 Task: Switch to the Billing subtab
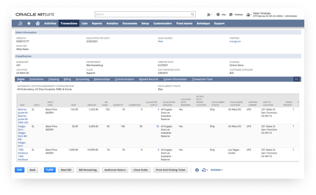pyautogui.click(x=68, y=79)
